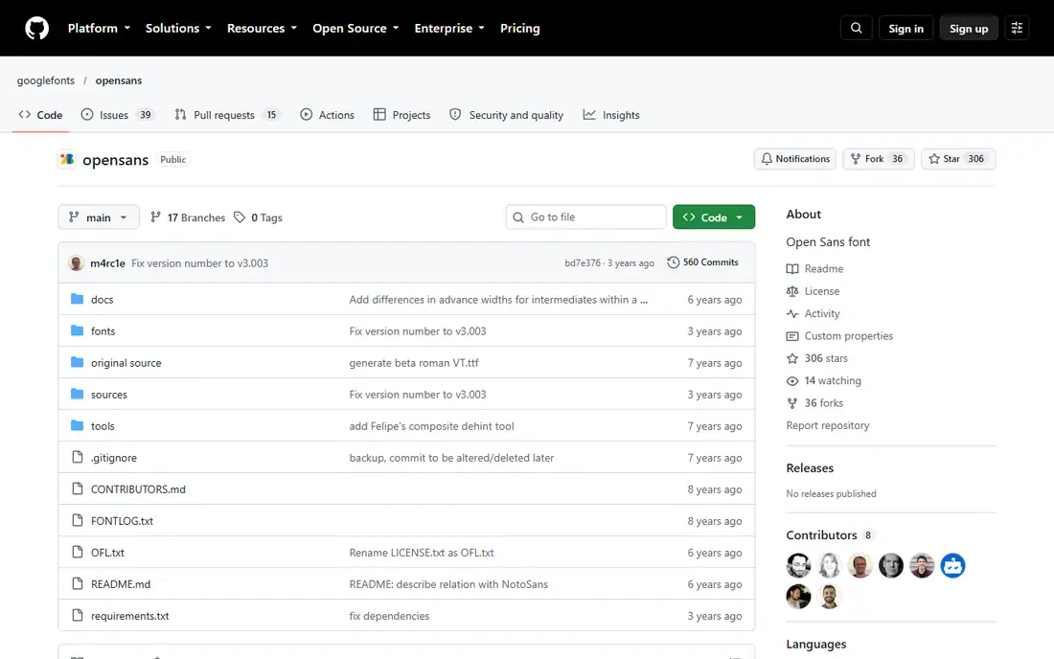Open the first contributor avatar

click(x=798, y=566)
